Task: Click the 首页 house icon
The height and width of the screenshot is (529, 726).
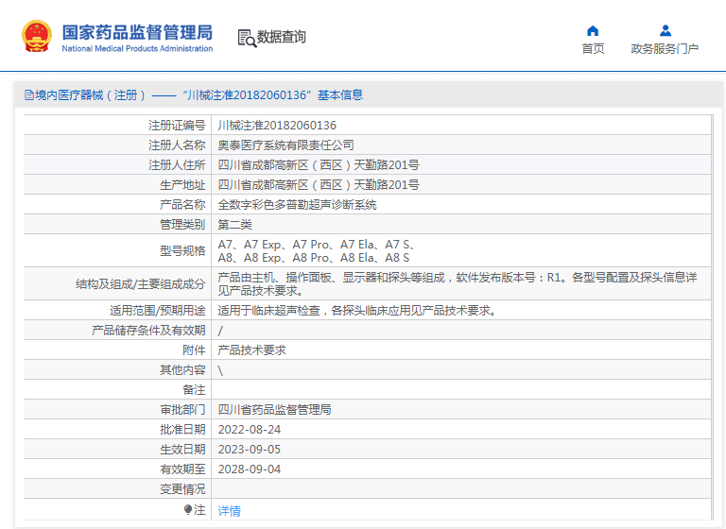Action: point(593,30)
